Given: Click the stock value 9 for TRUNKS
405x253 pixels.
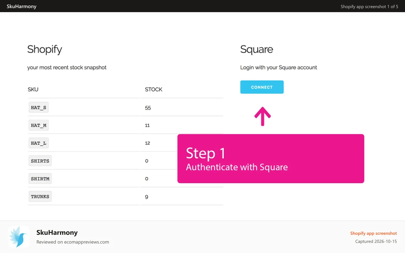Looking at the screenshot, I should (146, 197).
